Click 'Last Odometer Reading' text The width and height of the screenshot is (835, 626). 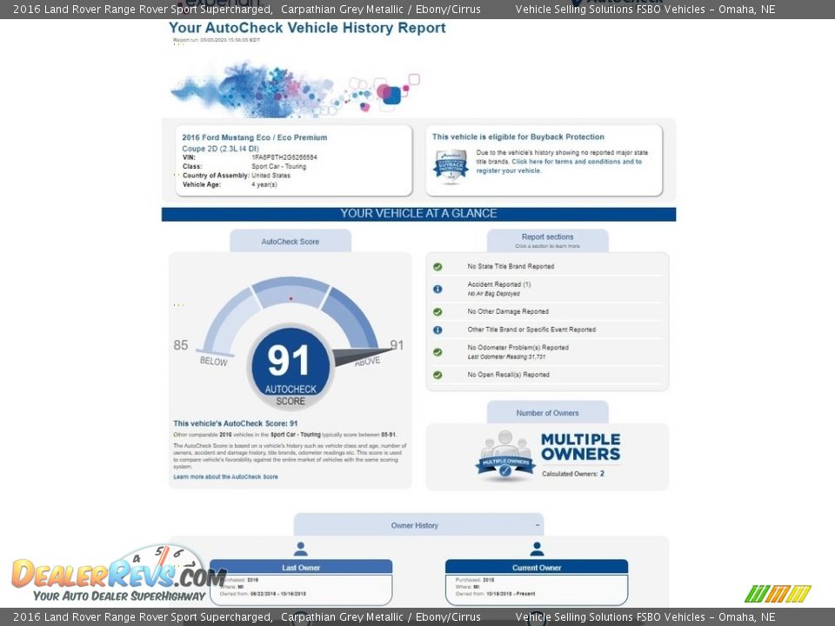pos(506,357)
